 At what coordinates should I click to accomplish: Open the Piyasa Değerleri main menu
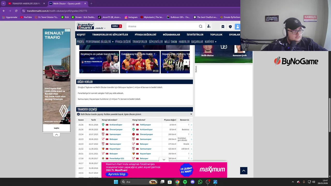coord(145,35)
